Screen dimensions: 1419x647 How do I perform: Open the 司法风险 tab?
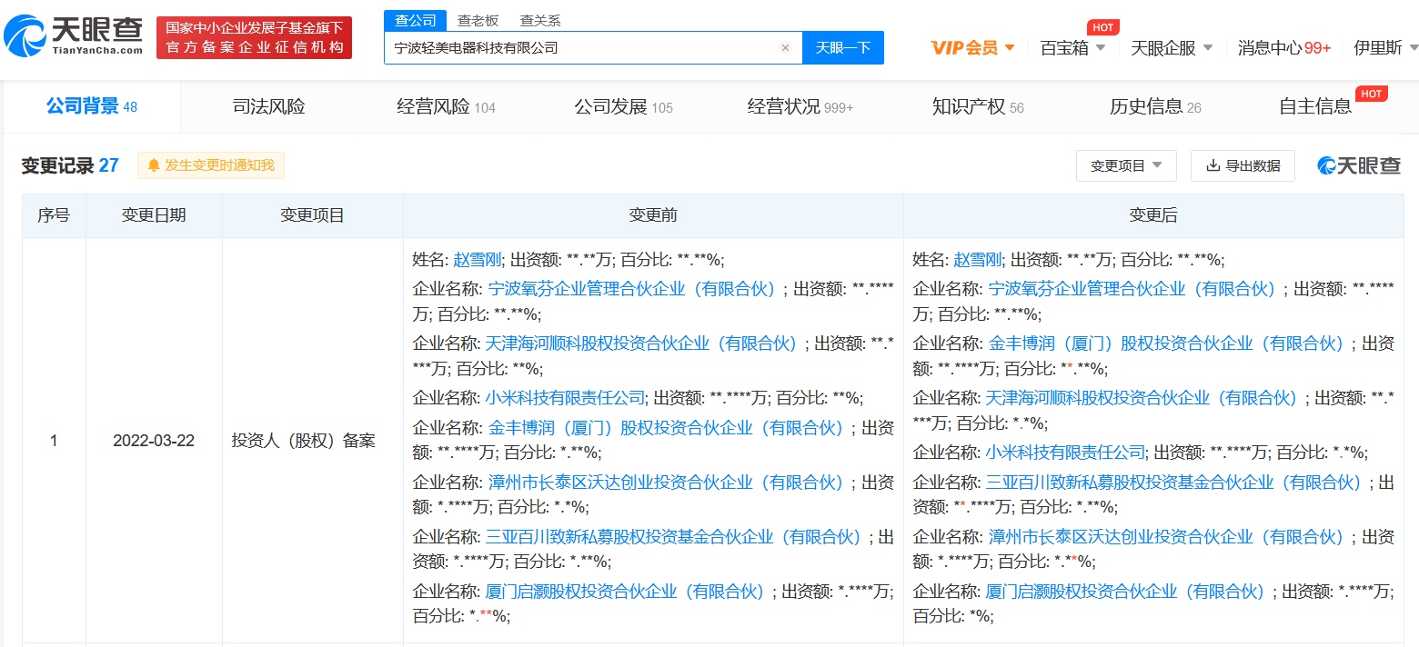tap(268, 106)
